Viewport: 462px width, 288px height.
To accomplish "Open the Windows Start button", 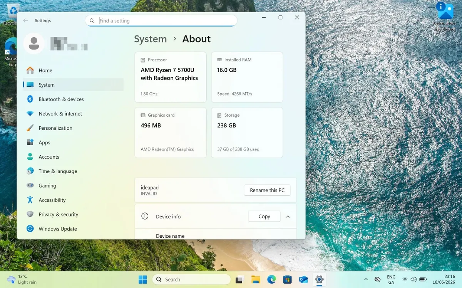I will [143, 280].
